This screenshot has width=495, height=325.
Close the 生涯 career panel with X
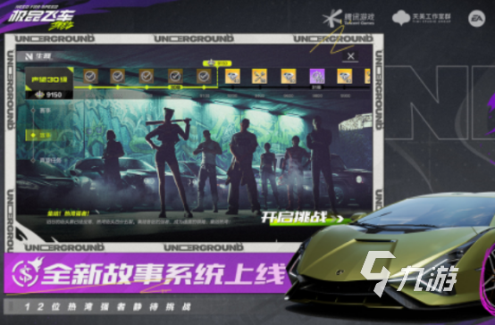tap(350, 56)
